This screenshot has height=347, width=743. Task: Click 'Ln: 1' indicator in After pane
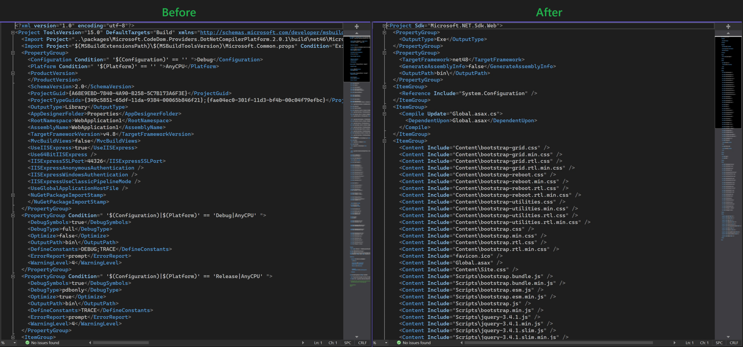coord(690,343)
